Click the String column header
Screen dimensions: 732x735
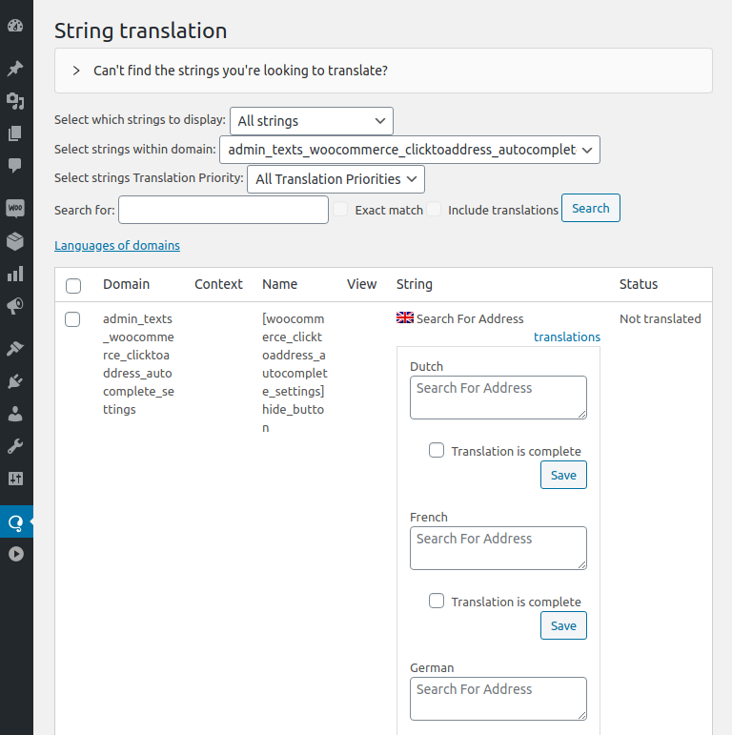coord(415,284)
